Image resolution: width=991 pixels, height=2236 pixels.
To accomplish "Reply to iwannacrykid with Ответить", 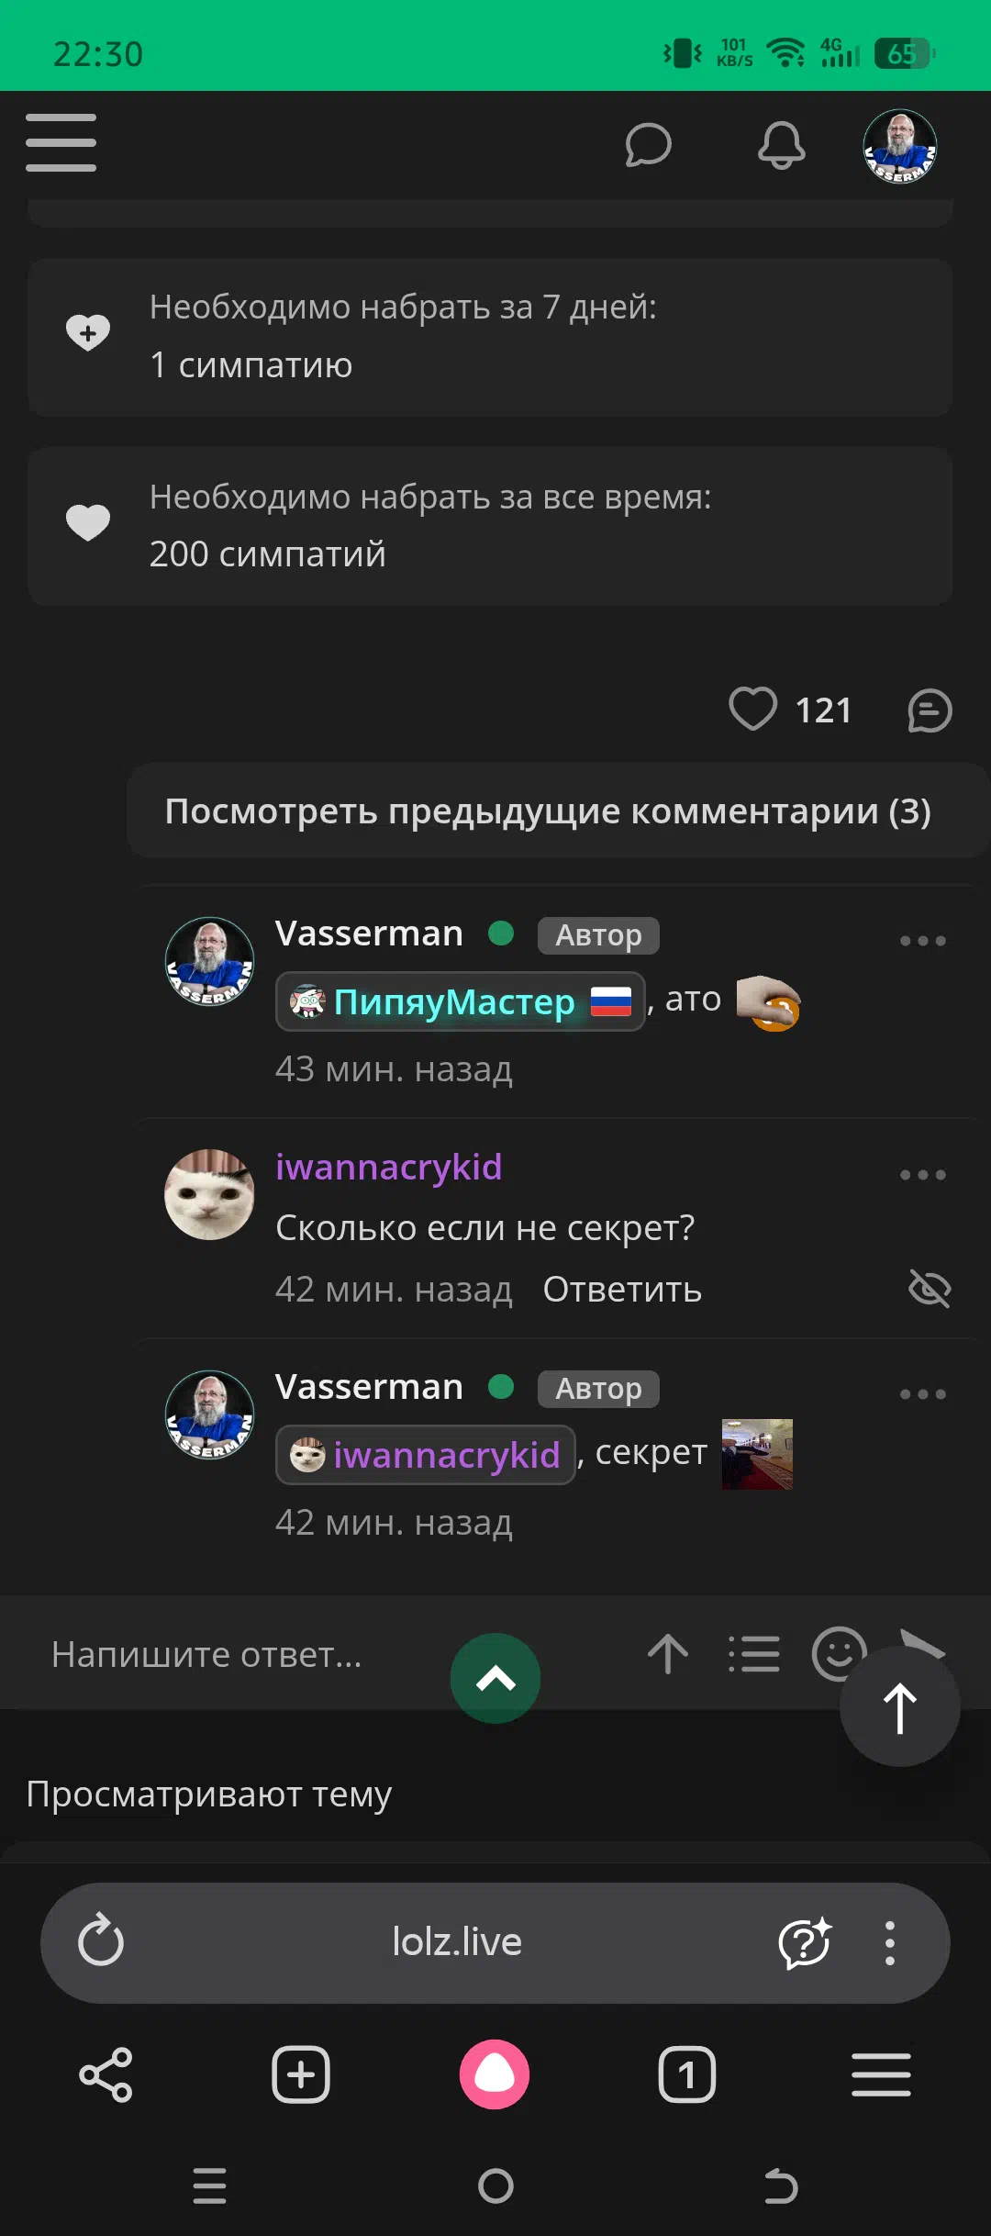I will coord(622,1290).
